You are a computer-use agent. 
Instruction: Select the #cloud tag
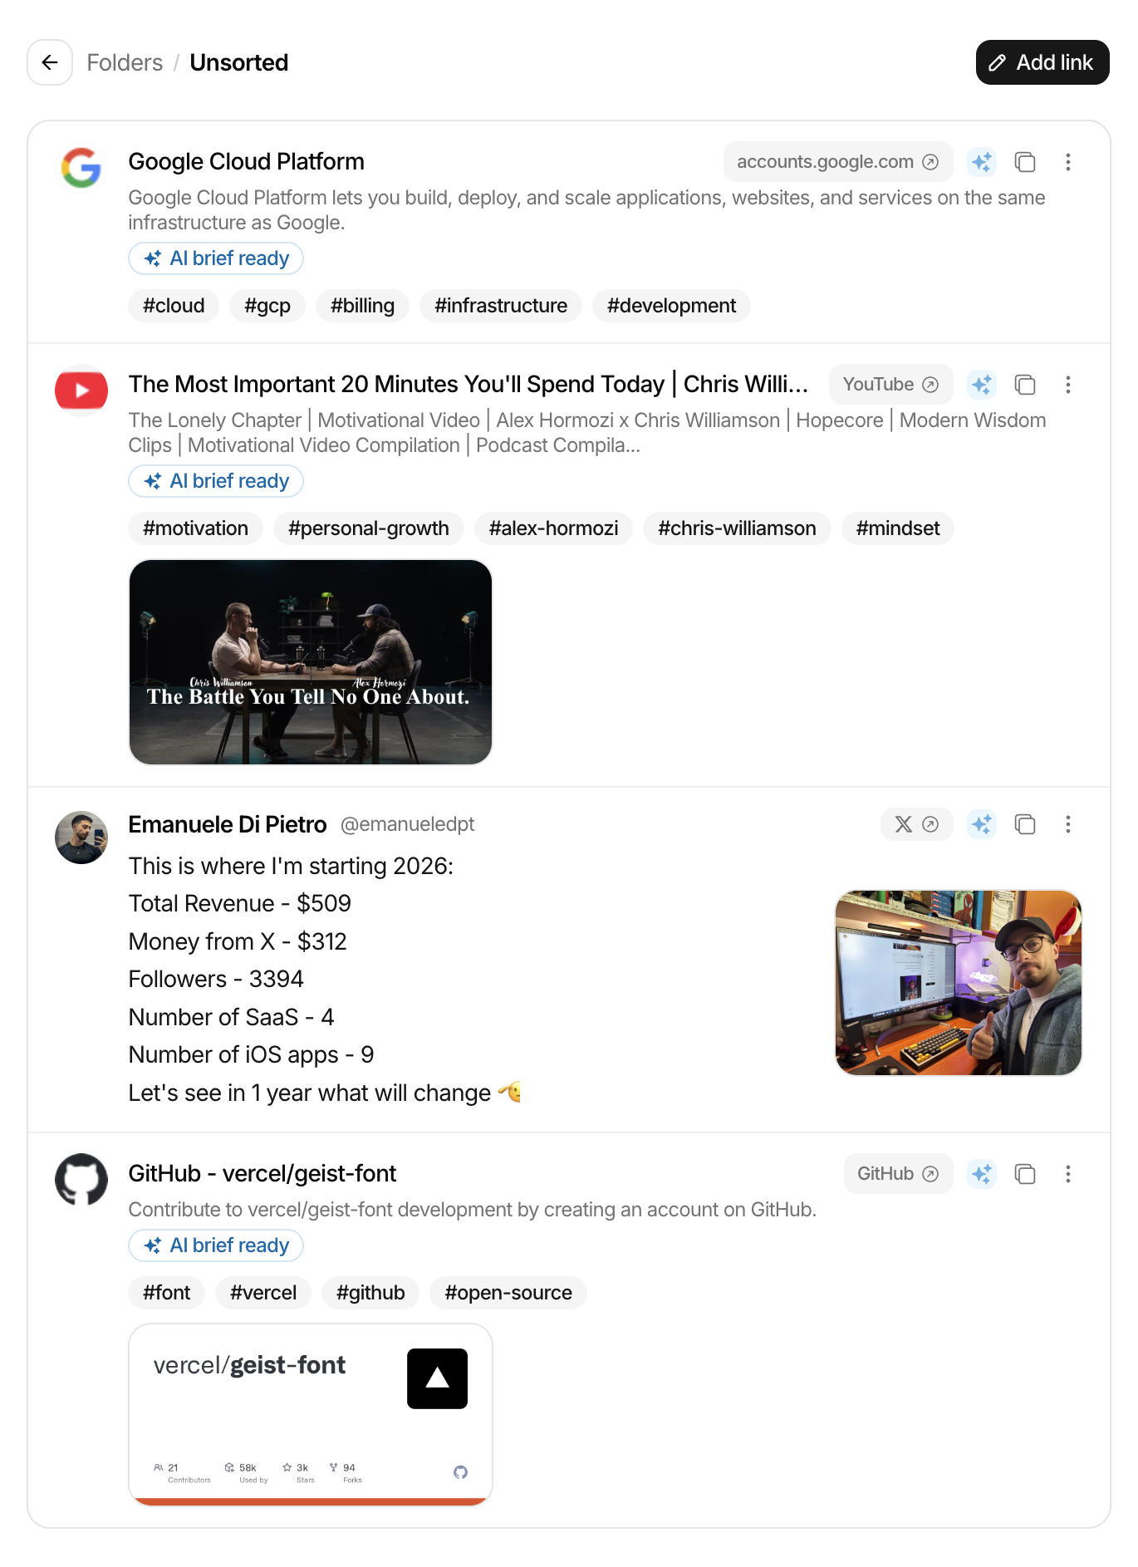174,306
